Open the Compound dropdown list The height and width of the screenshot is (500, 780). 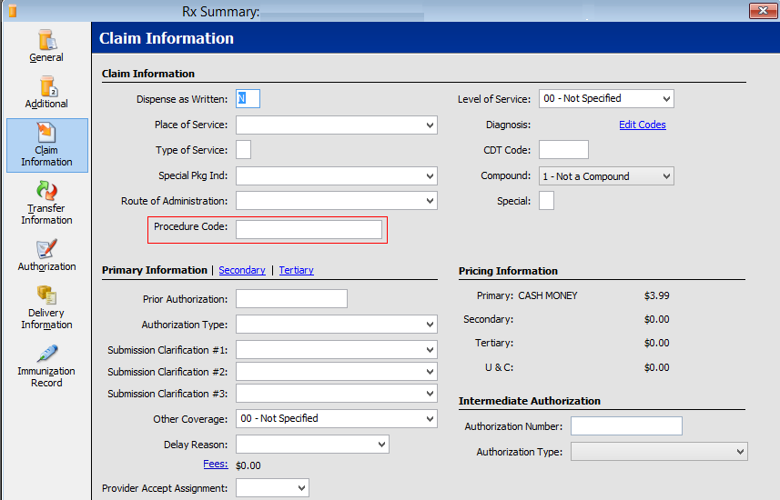coord(606,176)
